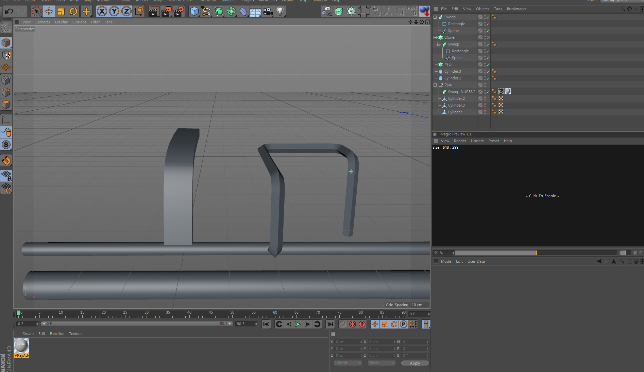
Task: Click the camera object icon
Action: [x=268, y=11]
